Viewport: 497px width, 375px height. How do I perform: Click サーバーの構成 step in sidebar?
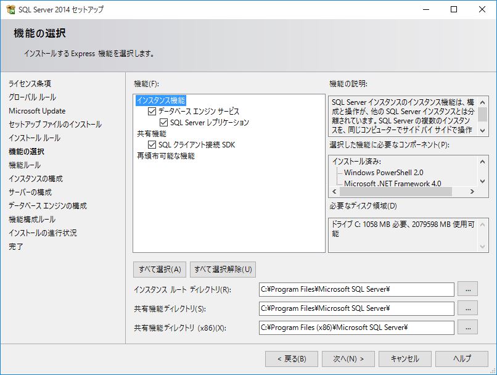[x=30, y=192]
